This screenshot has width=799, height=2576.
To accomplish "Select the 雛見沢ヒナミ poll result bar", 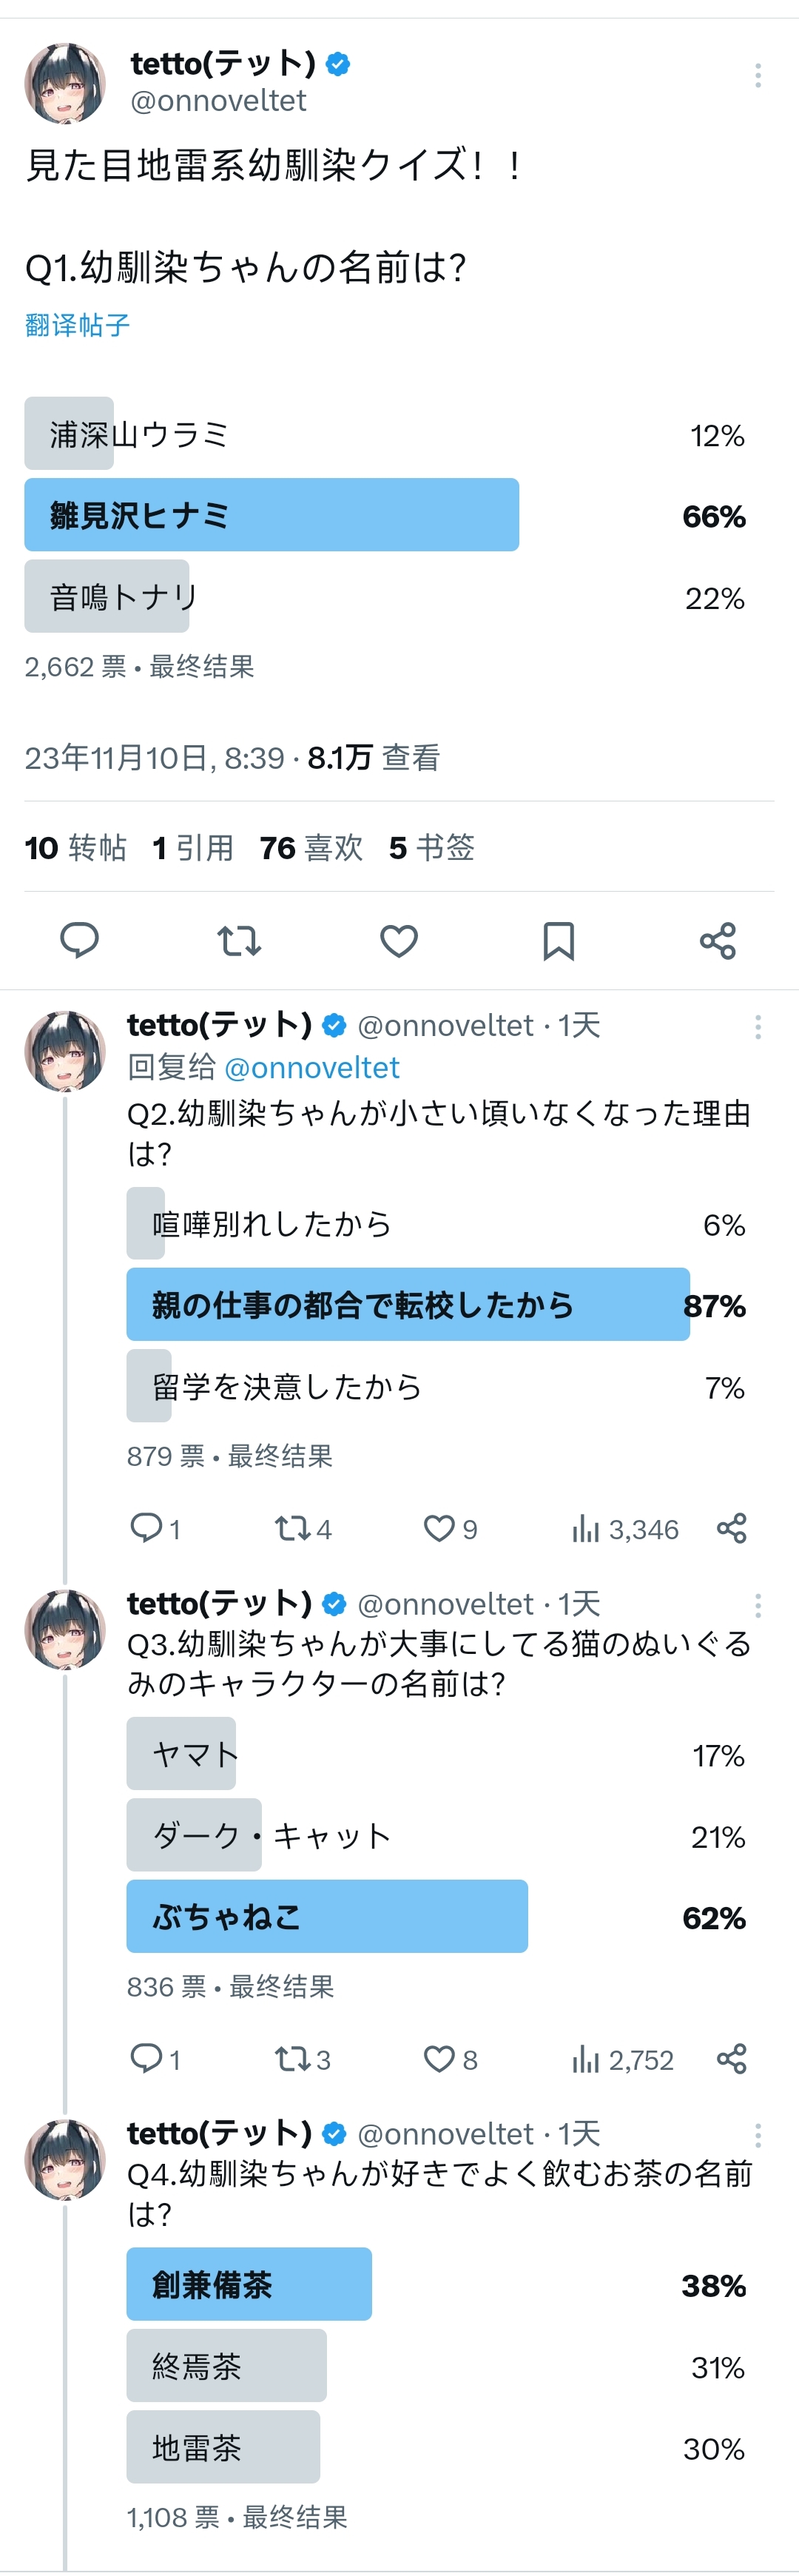I will [272, 515].
